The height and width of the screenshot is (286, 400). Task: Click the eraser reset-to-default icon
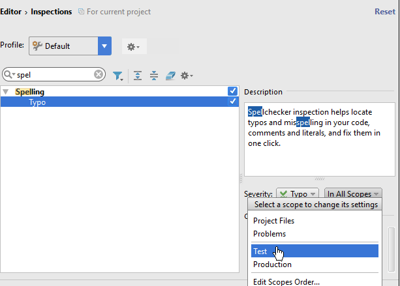tap(170, 76)
